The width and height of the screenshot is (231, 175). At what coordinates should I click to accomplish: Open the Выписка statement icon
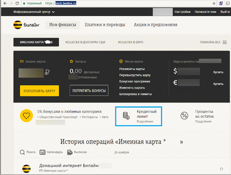(x=70, y=152)
